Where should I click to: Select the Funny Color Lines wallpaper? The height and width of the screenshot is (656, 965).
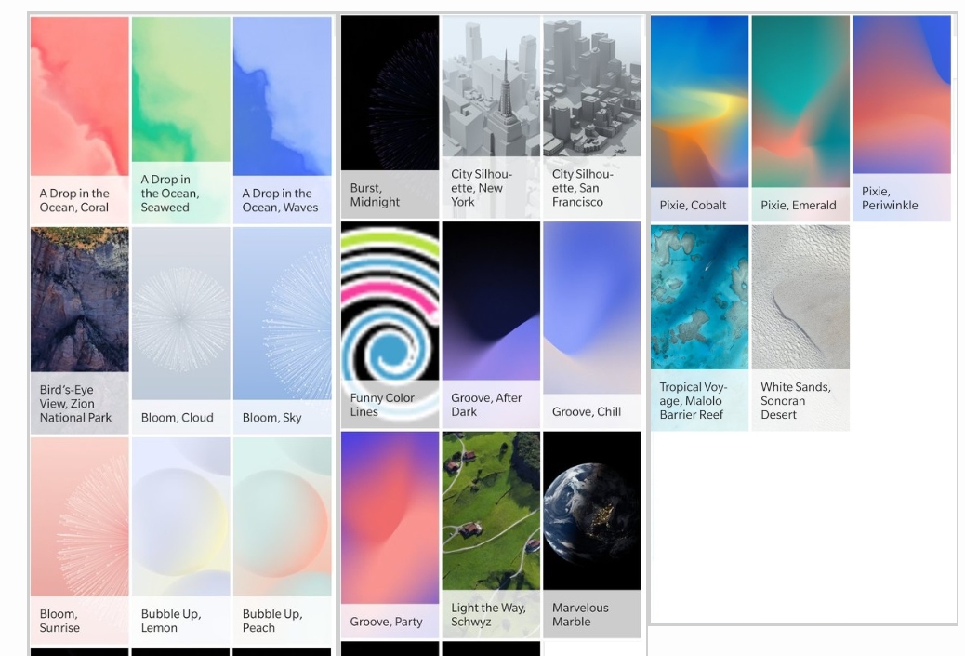(x=390, y=325)
